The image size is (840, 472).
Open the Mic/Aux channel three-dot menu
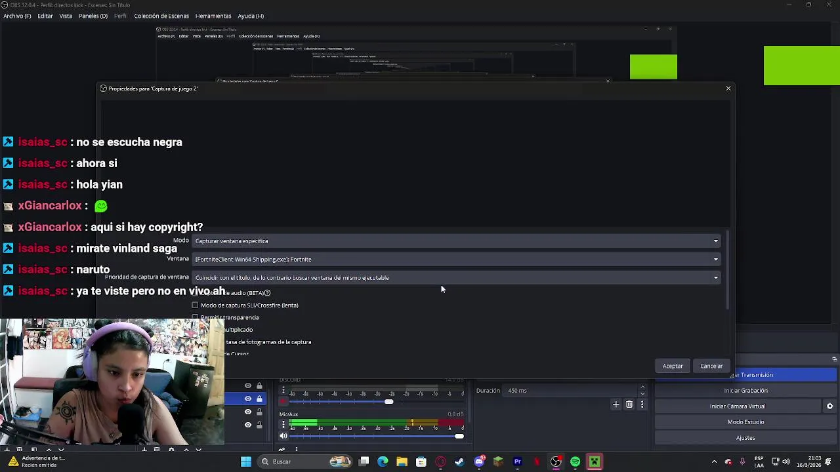(x=283, y=425)
